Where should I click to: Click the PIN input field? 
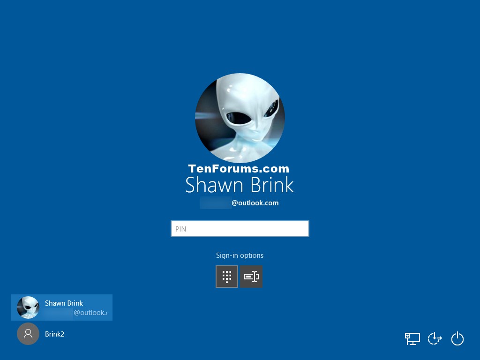point(240,229)
